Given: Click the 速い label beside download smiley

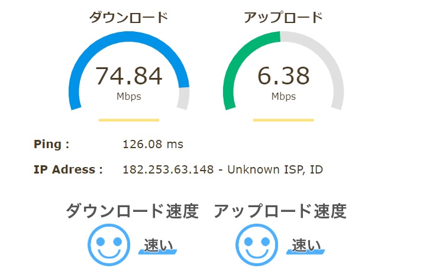Looking at the screenshot, I should tap(158, 246).
